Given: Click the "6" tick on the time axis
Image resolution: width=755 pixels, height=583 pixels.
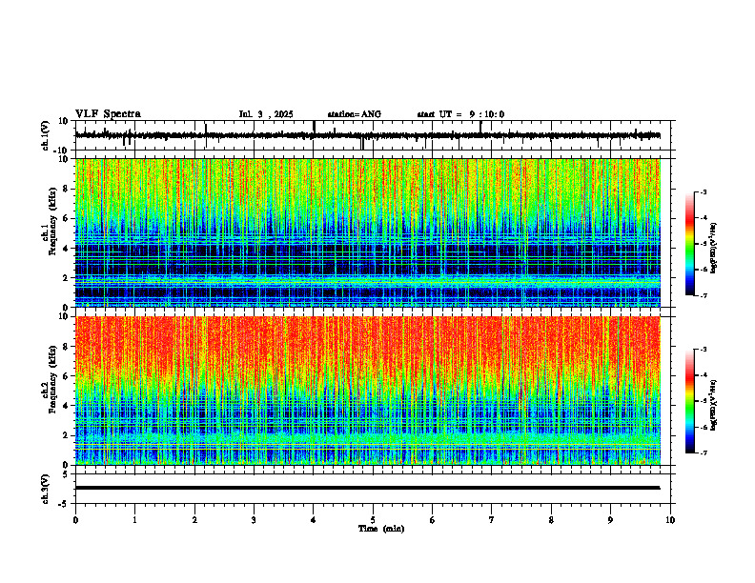Looking at the screenshot, I should [x=432, y=520].
